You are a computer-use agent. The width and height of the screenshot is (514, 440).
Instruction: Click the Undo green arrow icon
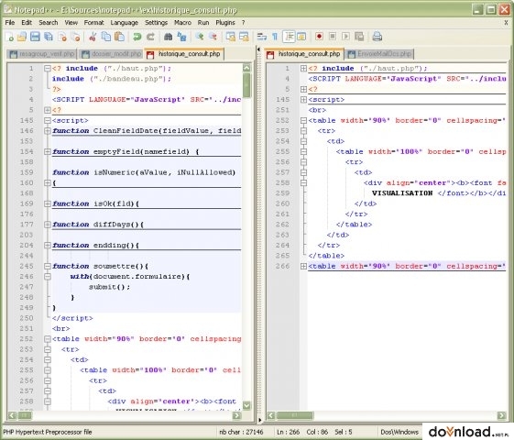pyautogui.click(x=137, y=37)
